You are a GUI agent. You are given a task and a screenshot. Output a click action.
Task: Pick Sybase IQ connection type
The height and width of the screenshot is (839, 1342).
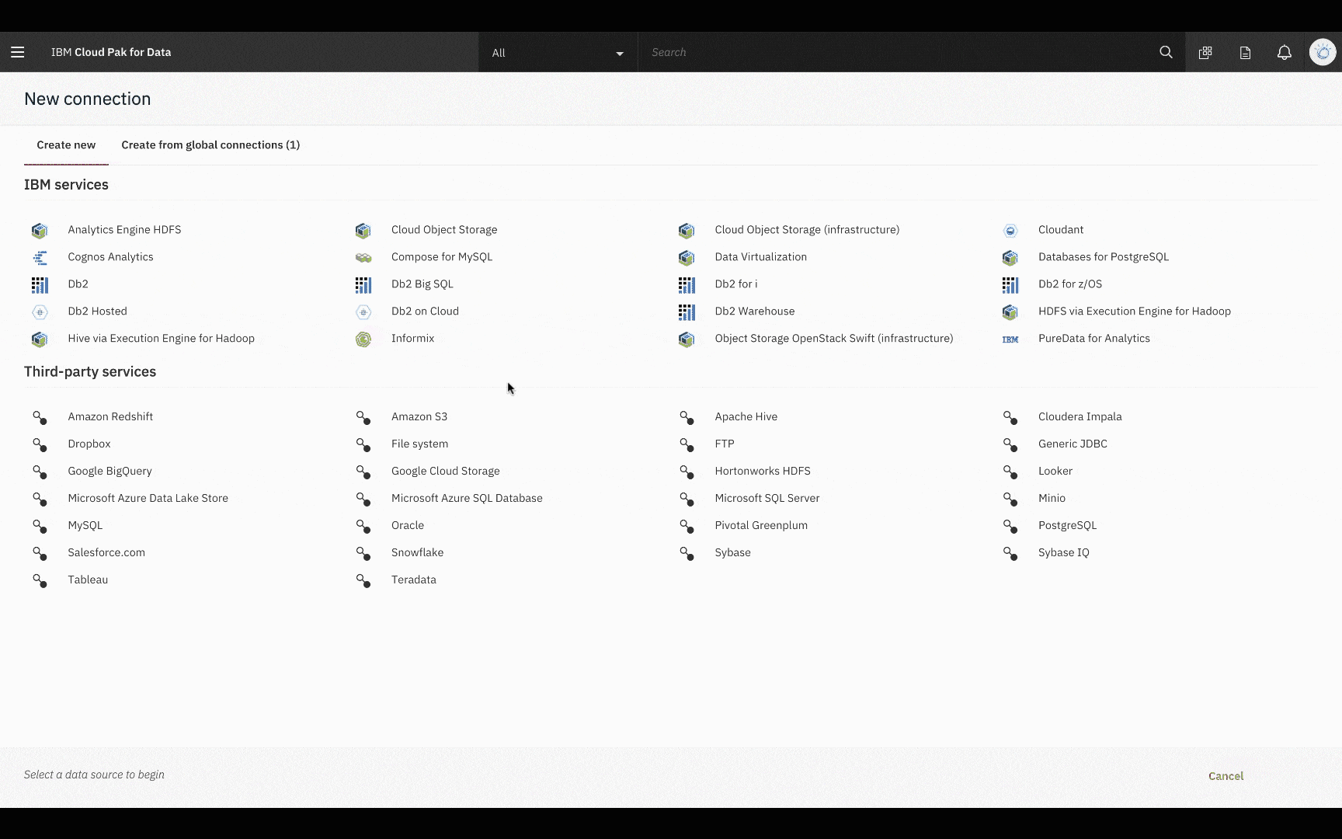(x=1063, y=552)
